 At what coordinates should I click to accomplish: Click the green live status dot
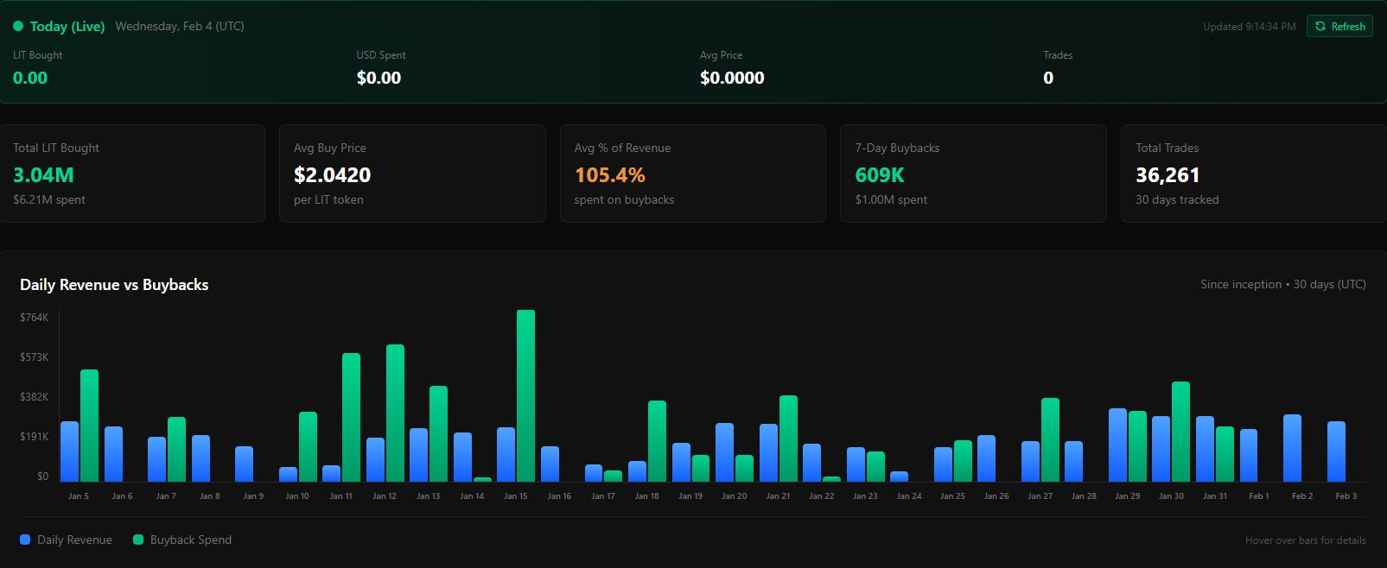18,26
